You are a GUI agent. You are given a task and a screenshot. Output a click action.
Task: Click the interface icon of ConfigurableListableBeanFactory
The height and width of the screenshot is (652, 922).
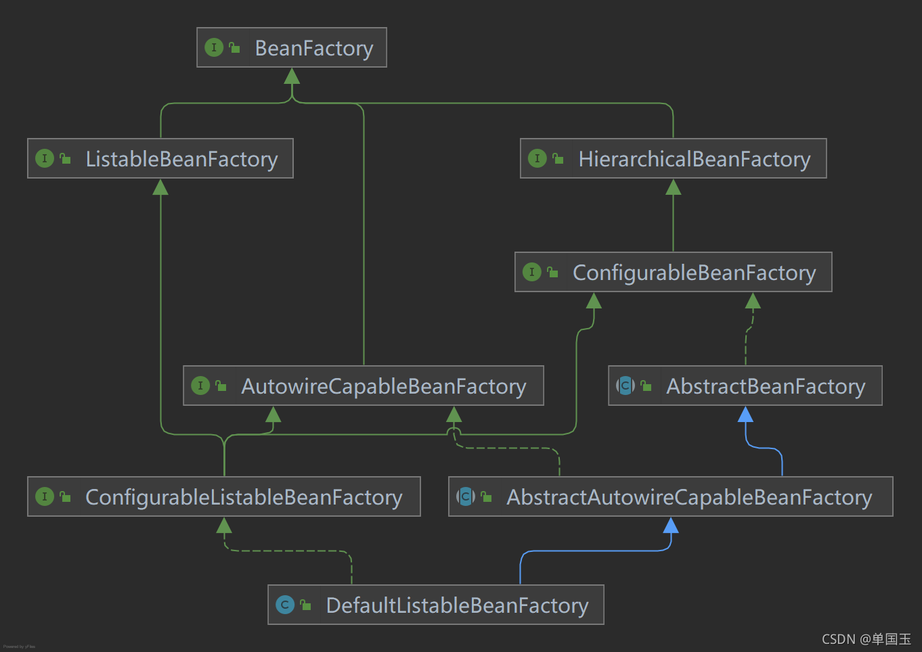45,496
